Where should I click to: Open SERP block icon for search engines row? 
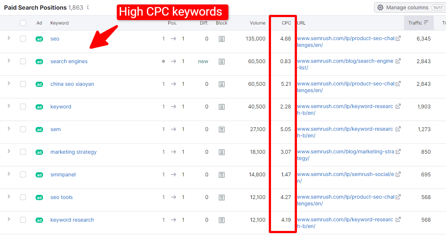[222, 61]
